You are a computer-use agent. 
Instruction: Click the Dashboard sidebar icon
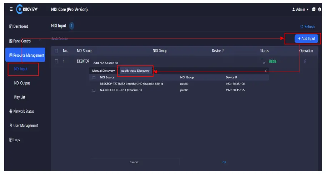point(11,26)
